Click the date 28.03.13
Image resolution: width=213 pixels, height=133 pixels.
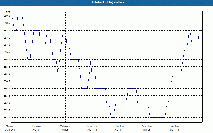pos(92,130)
